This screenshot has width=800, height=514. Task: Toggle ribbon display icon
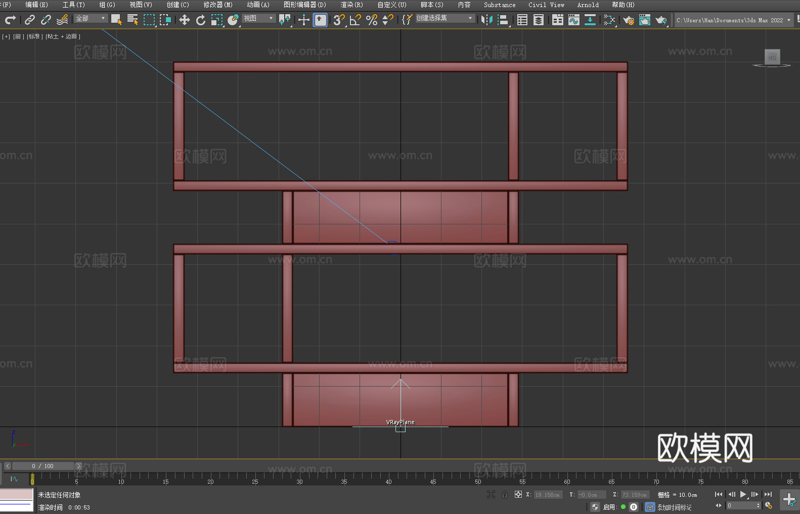[558, 20]
